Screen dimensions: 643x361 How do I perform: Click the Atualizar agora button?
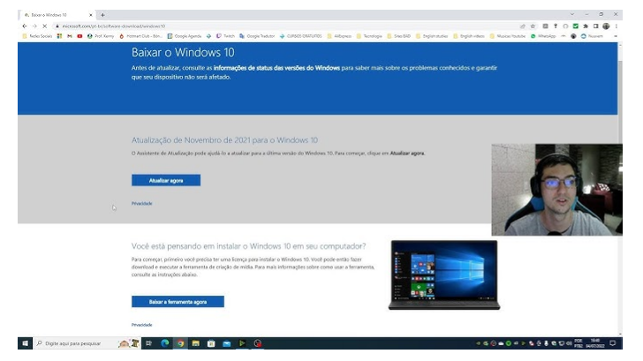pyautogui.click(x=166, y=180)
